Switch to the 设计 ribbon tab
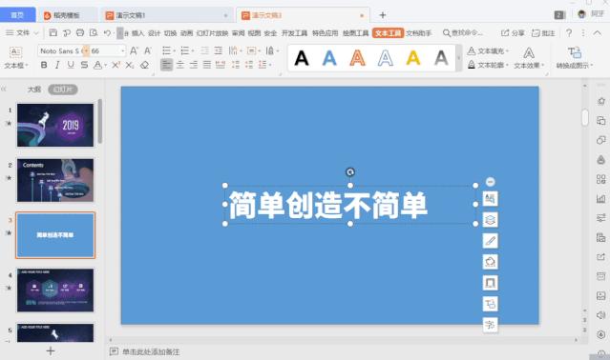This screenshot has width=610, height=360. (154, 33)
